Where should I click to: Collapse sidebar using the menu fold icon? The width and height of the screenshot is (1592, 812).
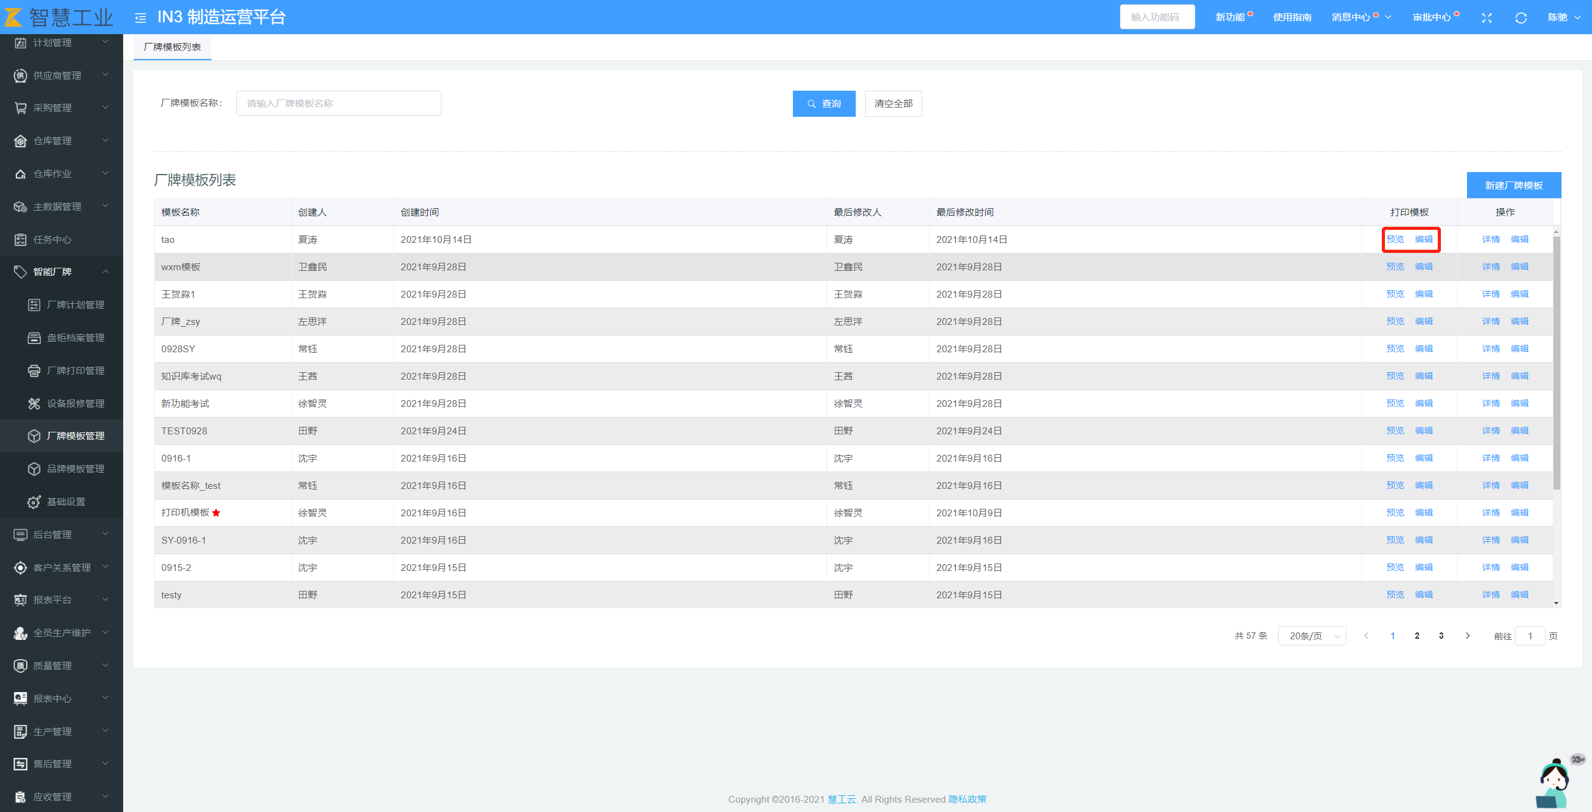point(141,17)
